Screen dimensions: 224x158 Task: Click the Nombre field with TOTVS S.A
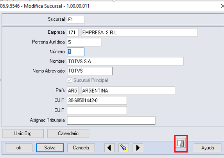(x=125, y=61)
